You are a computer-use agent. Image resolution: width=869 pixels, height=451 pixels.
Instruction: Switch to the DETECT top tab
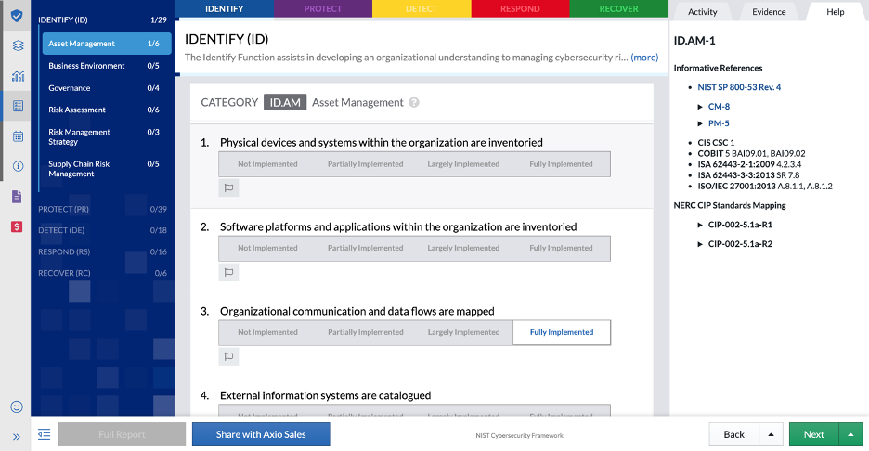click(x=422, y=9)
